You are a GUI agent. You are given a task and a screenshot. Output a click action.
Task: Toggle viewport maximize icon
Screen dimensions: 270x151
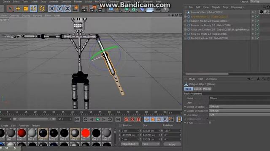[180, 15]
